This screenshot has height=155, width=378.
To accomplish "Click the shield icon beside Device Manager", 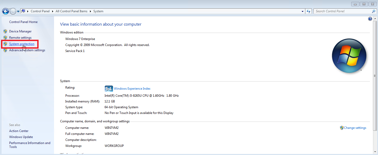I will (5, 31).
